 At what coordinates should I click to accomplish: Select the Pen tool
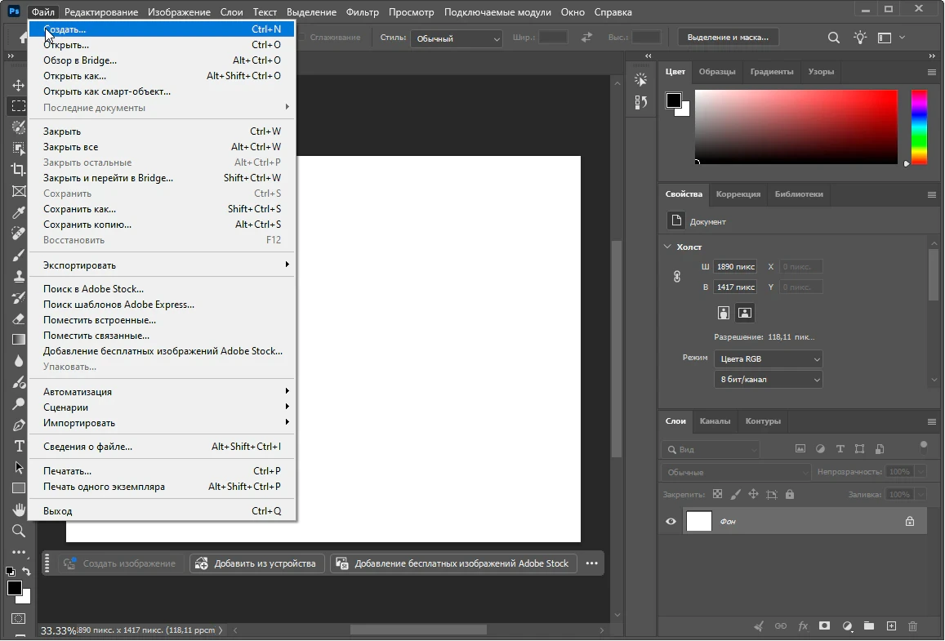[19, 425]
